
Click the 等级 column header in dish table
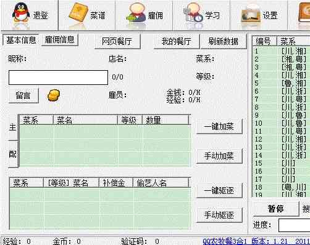[130, 120]
